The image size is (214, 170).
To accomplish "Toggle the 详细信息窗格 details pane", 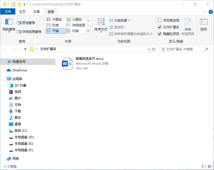I will click(29, 32).
